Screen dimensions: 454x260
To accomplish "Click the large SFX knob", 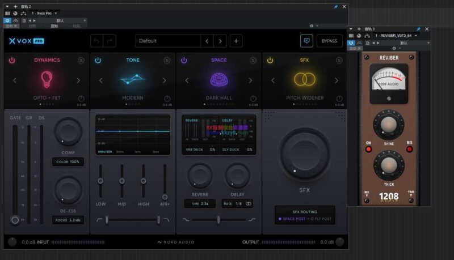I will pos(304,155).
